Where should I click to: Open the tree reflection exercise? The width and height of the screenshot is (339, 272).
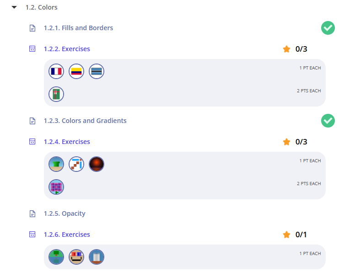(56, 257)
